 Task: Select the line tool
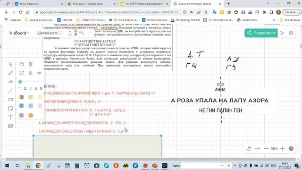(10, 91)
